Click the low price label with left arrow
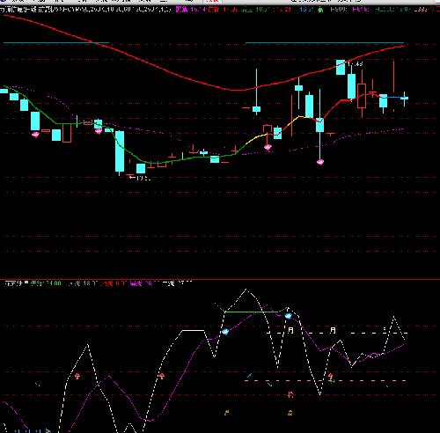The image size is (440, 433). (x=140, y=178)
